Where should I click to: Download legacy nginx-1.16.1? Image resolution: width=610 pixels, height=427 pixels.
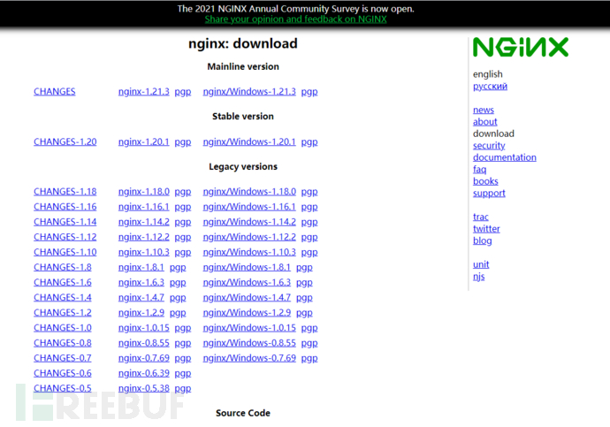point(143,207)
